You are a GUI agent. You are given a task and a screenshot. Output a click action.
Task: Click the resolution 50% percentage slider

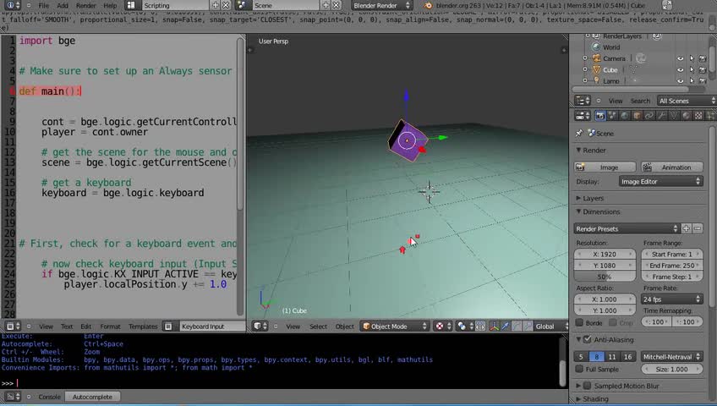click(x=605, y=277)
